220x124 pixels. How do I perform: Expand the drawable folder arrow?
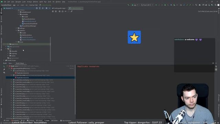coord(8,51)
